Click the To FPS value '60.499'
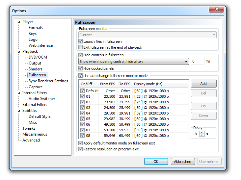 (125, 136)
